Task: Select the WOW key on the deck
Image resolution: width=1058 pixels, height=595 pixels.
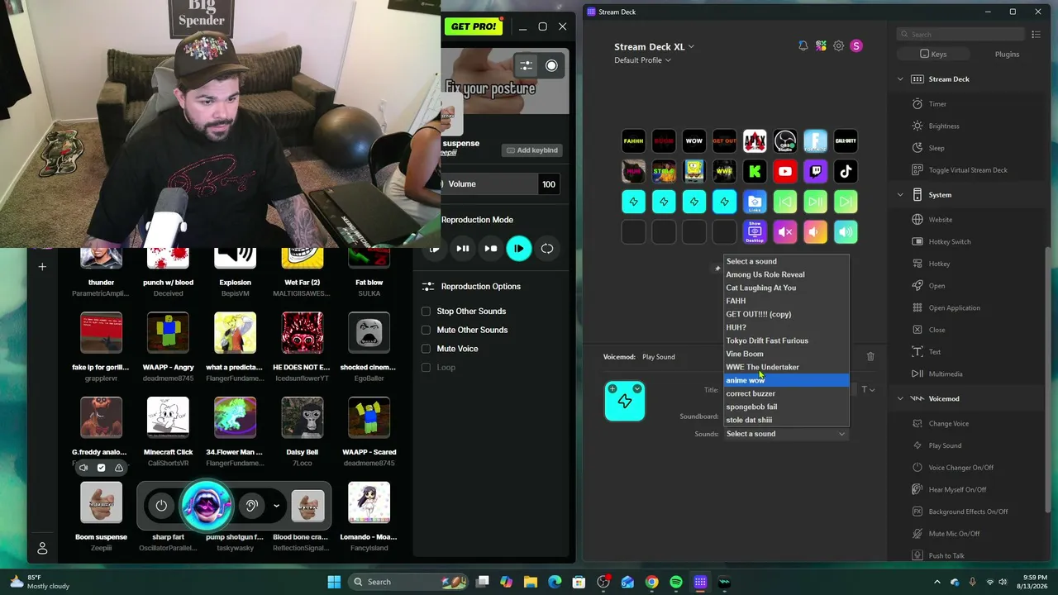Action: click(694, 141)
